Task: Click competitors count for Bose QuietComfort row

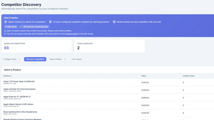Action: [x=183, y=113]
